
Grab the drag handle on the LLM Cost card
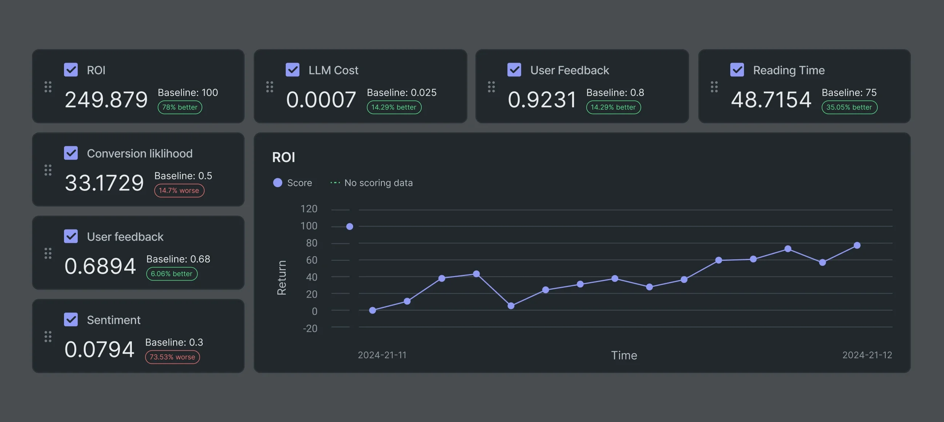270,87
